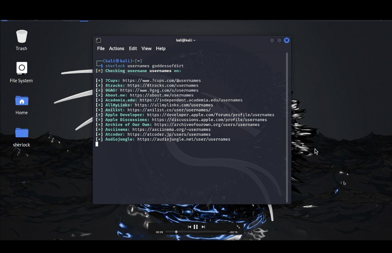Click the kali@kali: ~ window title
This screenshot has width=392, height=253.
click(186, 40)
